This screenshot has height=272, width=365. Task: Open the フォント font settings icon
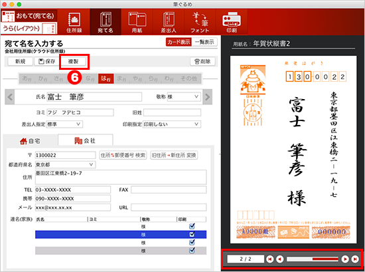coord(200,22)
